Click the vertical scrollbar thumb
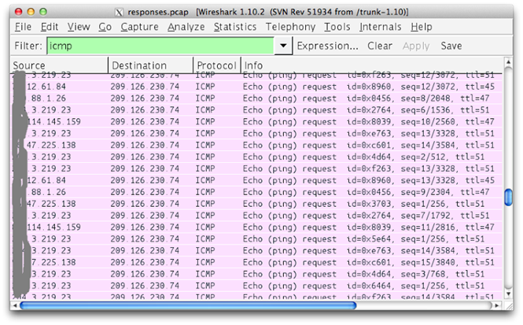 [509, 196]
